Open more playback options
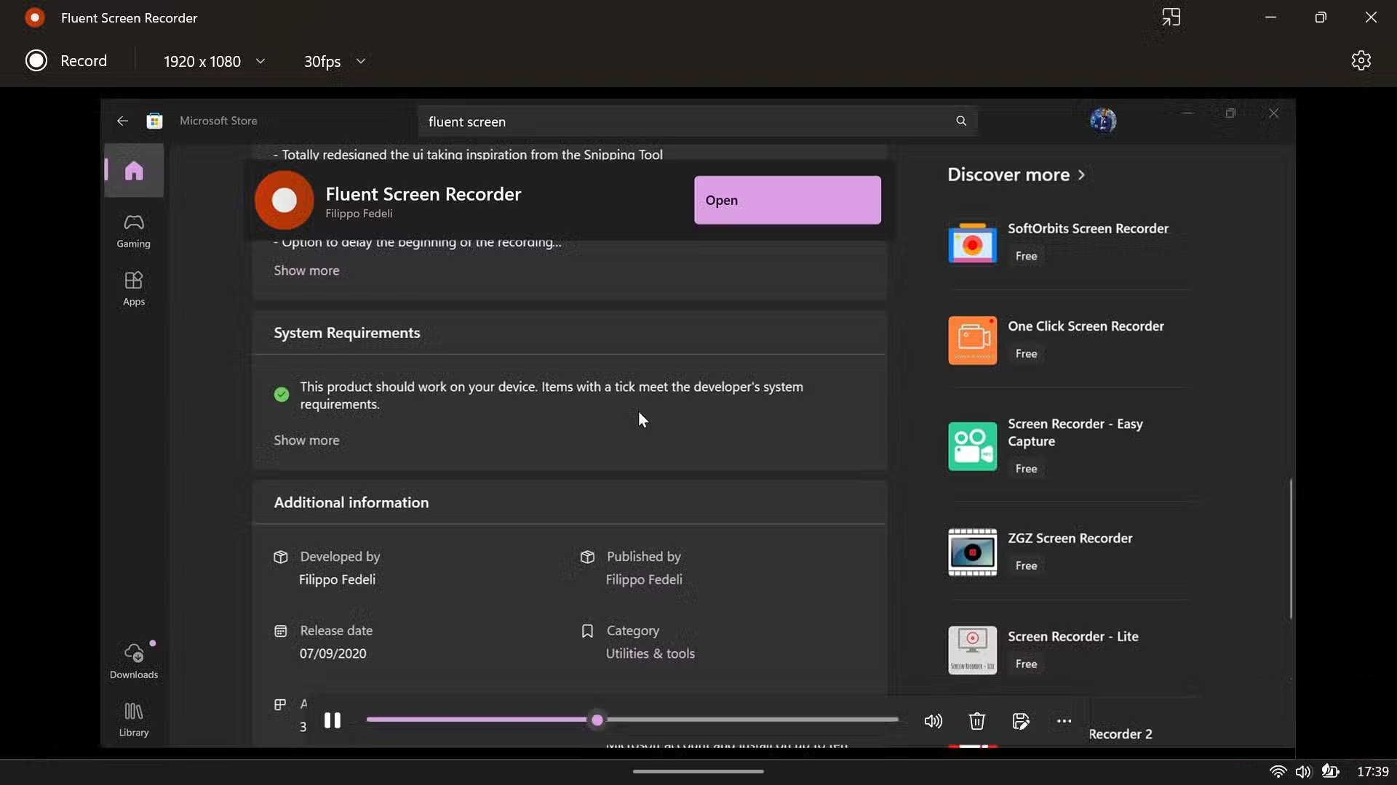The height and width of the screenshot is (785, 1397). (x=1063, y=721)
